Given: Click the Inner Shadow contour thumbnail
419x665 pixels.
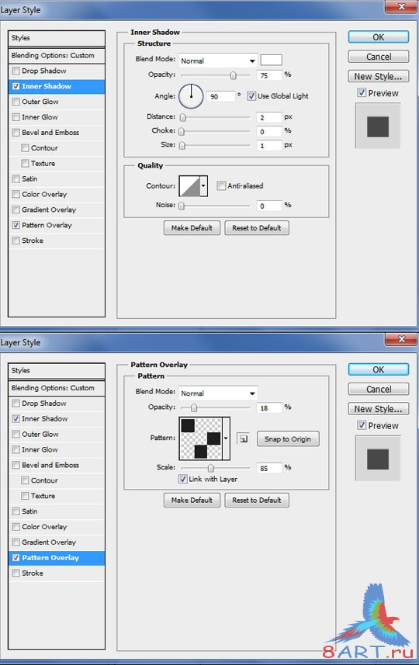Looking at the screenshot, I should click(189, 186).
